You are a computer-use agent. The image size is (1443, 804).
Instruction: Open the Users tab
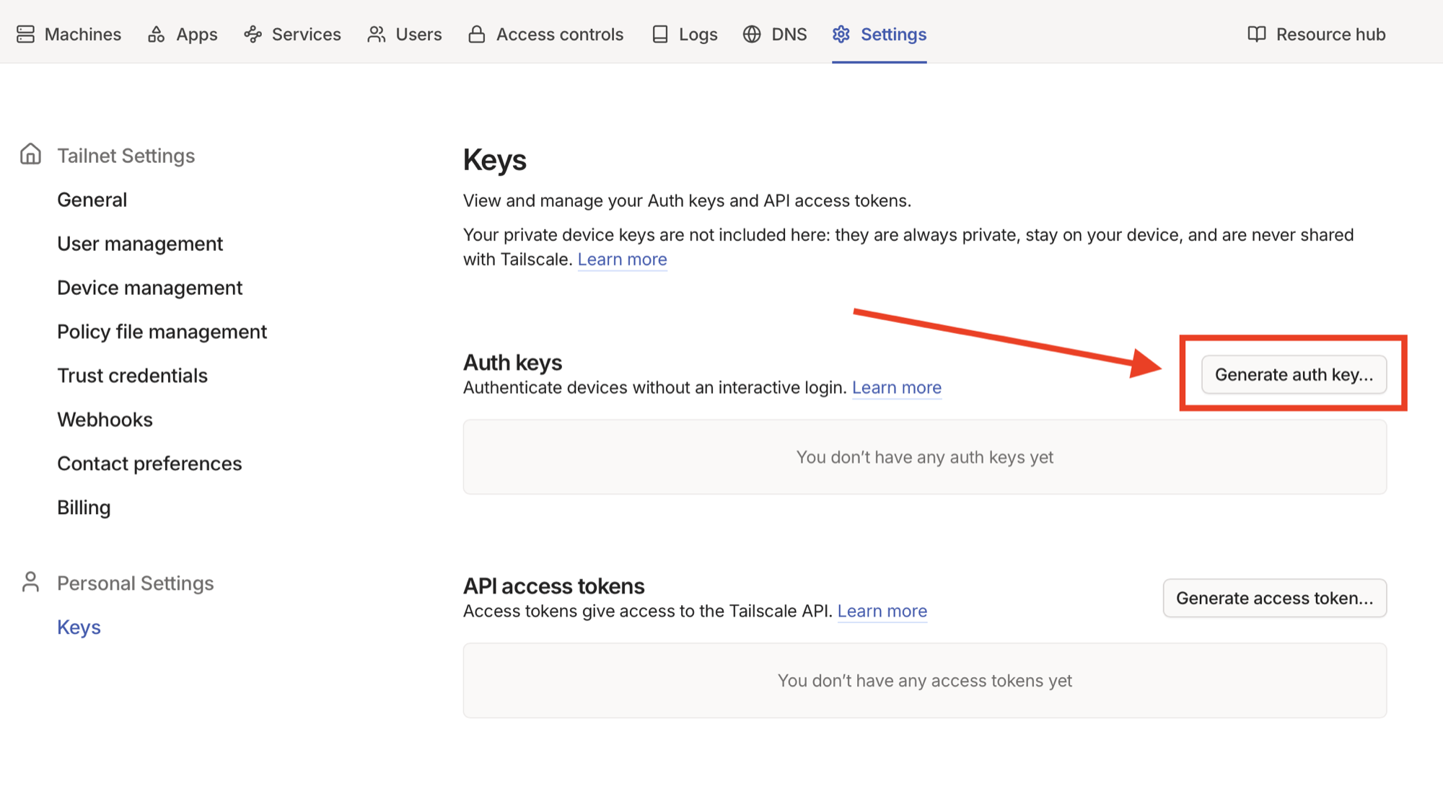point(405,34)
